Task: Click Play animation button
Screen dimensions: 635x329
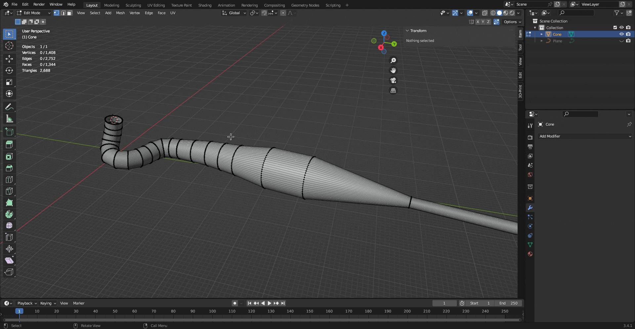Action: (x=269, y=303)
